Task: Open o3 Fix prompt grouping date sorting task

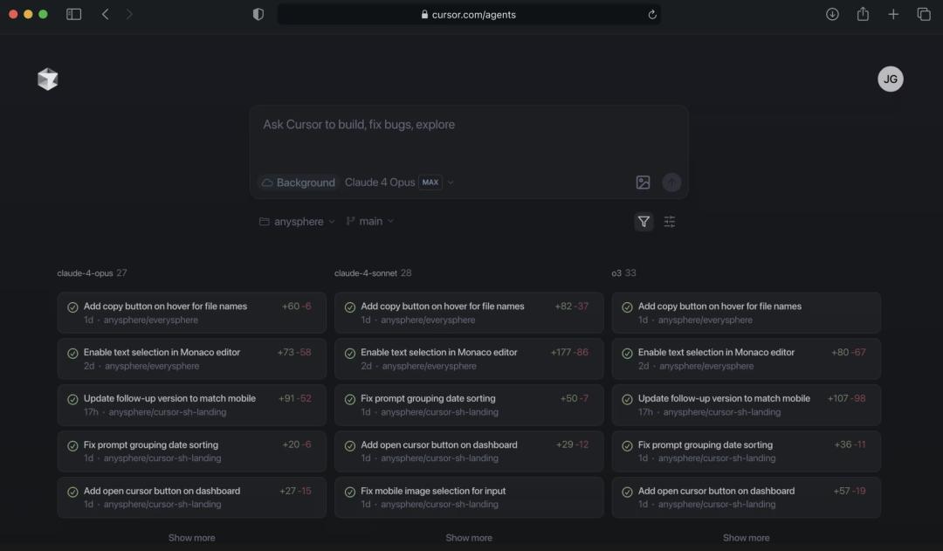Action: [x=747, y=451]
